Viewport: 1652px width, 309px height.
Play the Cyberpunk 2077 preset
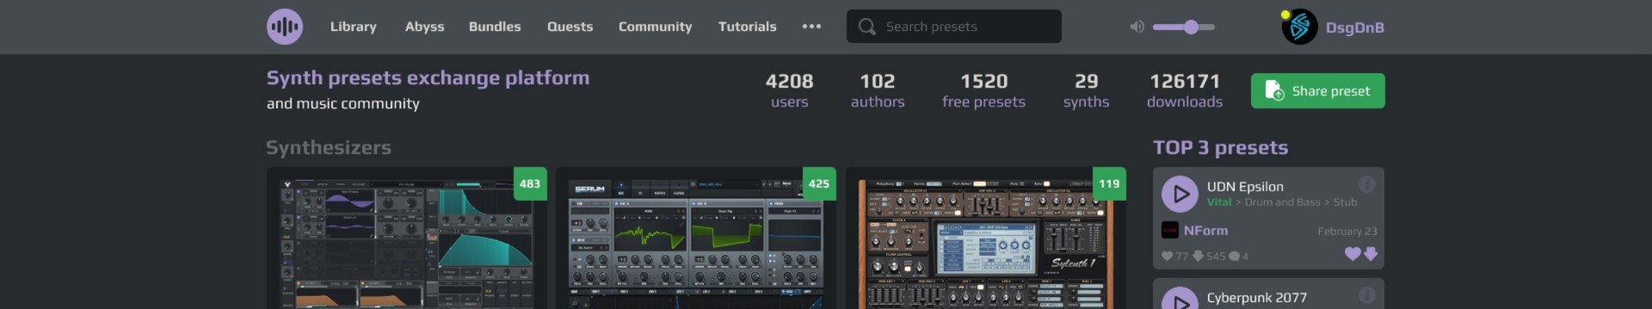point(1180,299)
